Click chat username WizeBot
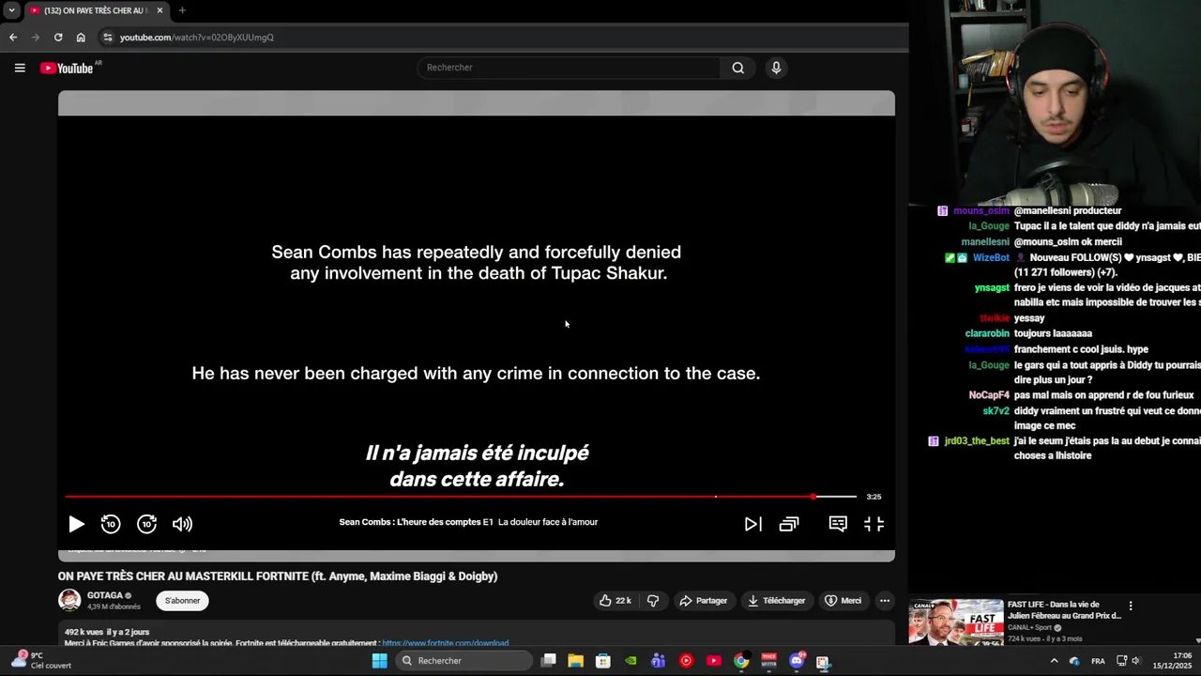Viewport: 1201px width, 676px height. pos(991,257)
